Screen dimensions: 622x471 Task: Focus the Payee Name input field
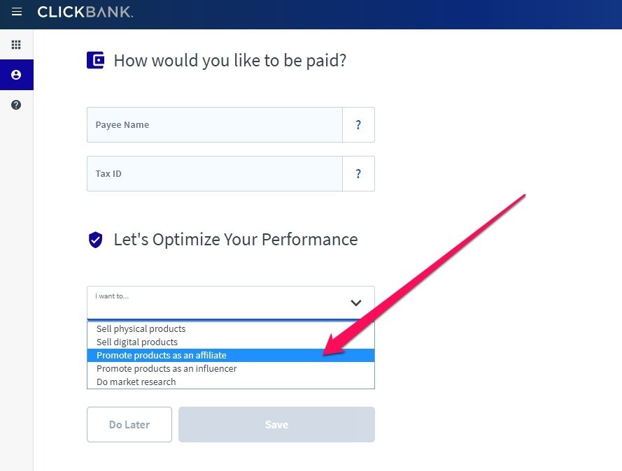click(215, 125)
